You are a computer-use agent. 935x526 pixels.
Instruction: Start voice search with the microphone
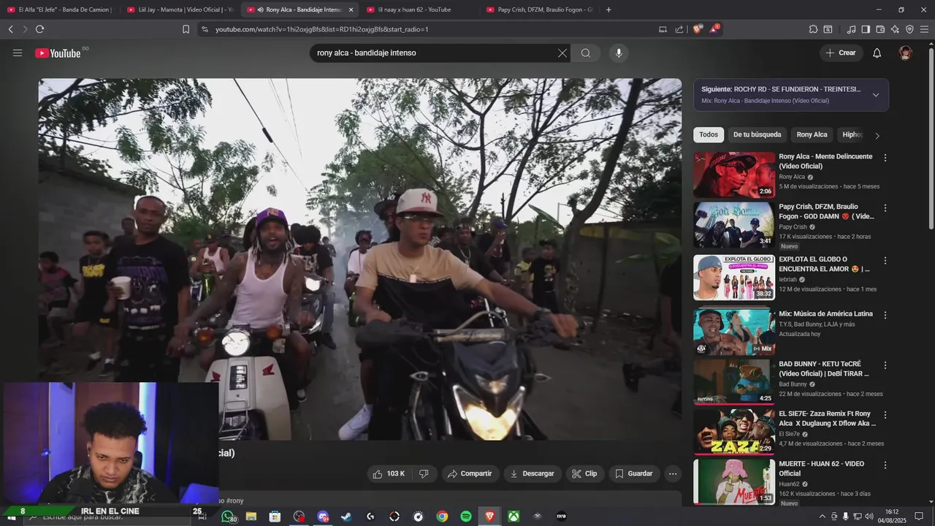(x=619, y=53)
